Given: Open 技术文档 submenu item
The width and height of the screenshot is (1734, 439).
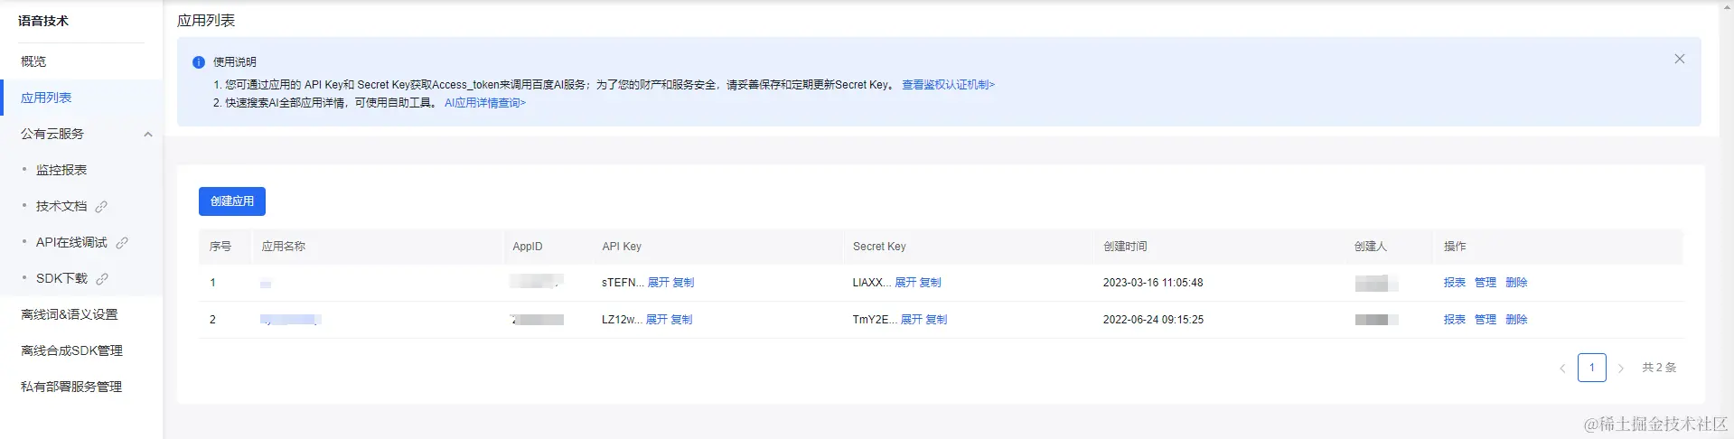Looking at the screenshot, I should click(61, 206).
